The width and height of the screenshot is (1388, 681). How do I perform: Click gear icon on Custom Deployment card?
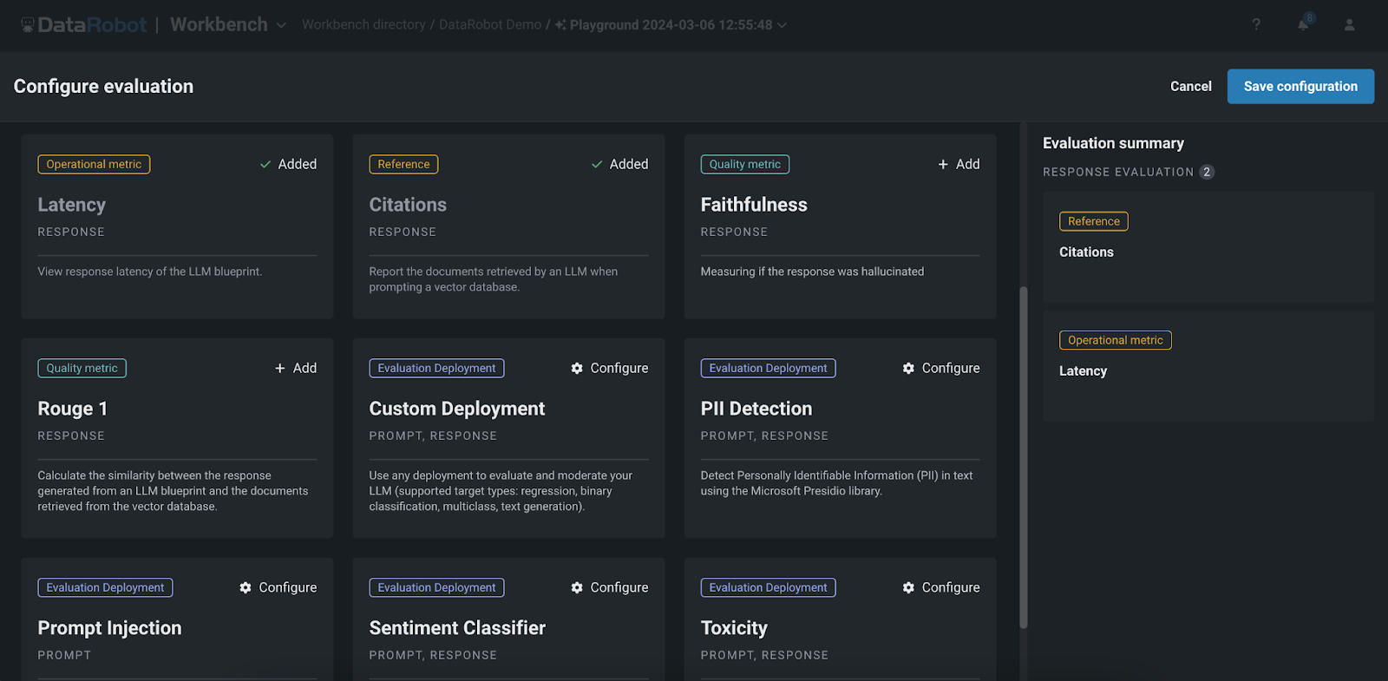coord(577,369)
